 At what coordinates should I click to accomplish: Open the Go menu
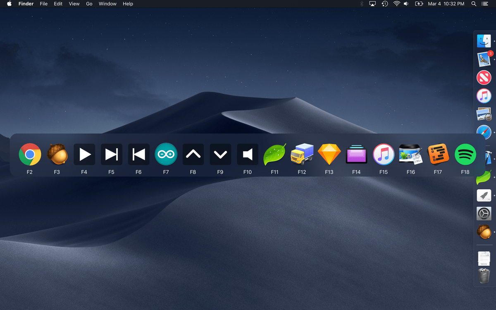click(89, 4)
